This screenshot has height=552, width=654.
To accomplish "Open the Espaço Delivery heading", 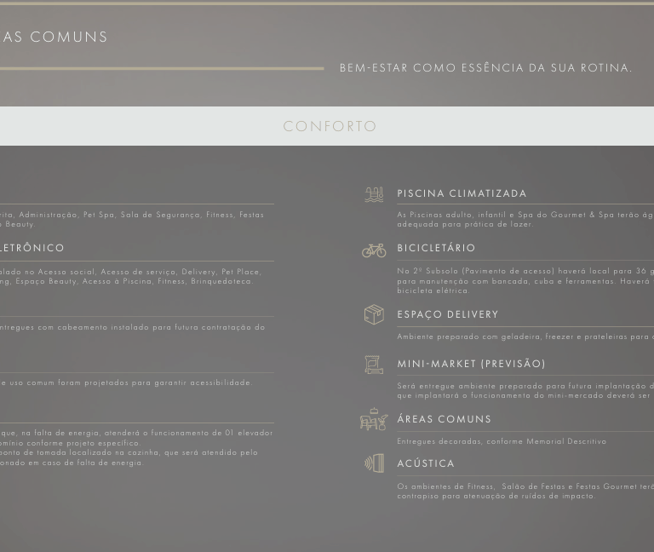I will coord(447,314).
